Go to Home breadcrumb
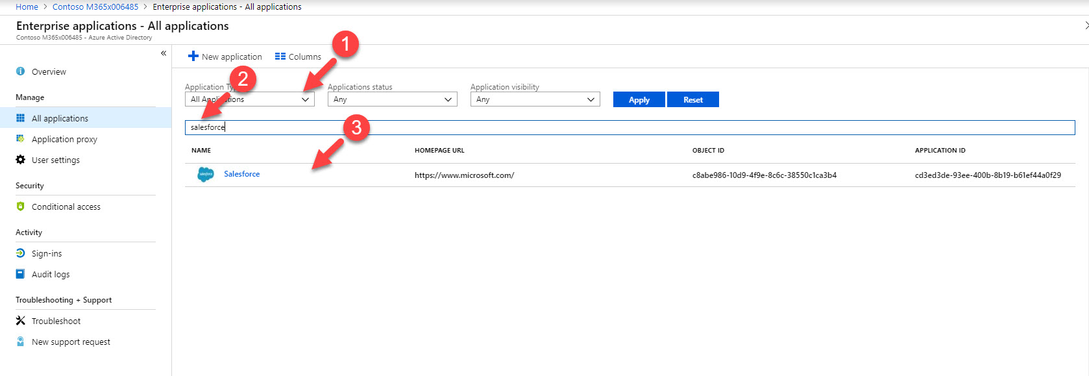Screen dimensions: 1089x376 click(x=27, y=6)
